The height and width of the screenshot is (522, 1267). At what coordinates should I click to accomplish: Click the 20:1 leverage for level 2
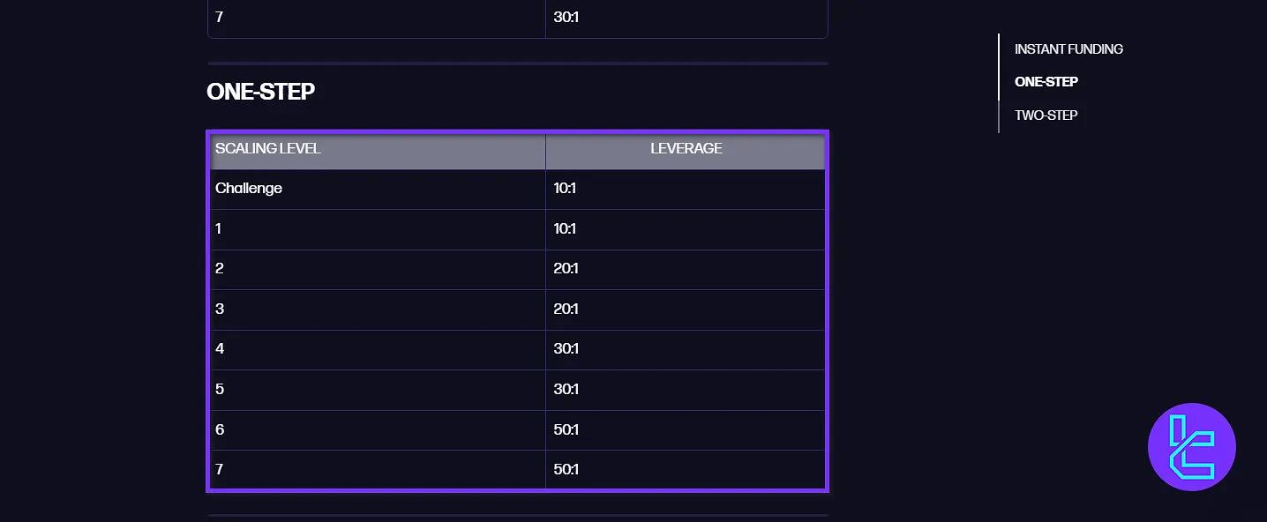pyautogui.click(x=566, y=269)
